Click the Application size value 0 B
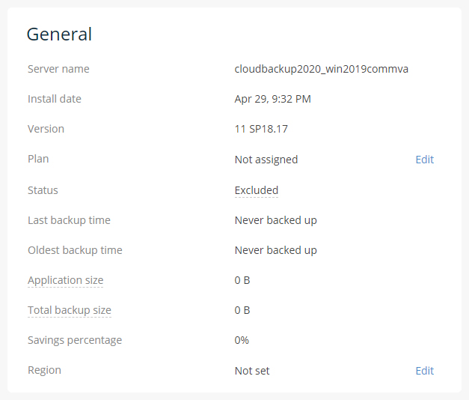 (x=242, y=280)
